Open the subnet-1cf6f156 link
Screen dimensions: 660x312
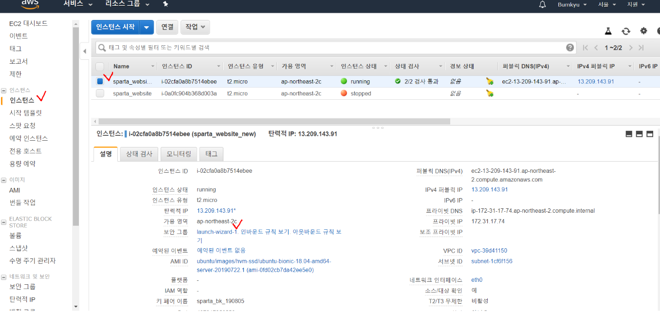pyautogui.click(x=492, y=261)
